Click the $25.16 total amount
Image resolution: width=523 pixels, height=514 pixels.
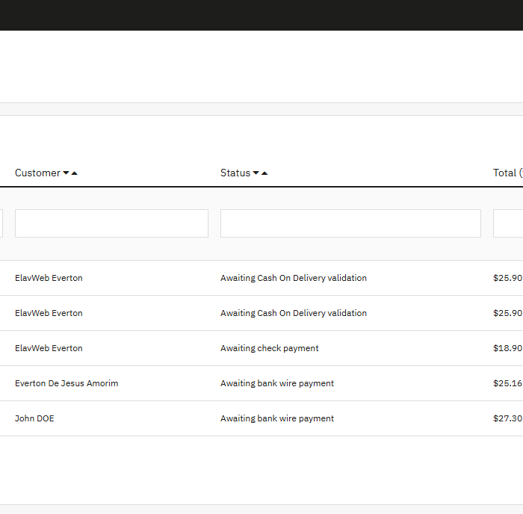click(x=507, y=383)
